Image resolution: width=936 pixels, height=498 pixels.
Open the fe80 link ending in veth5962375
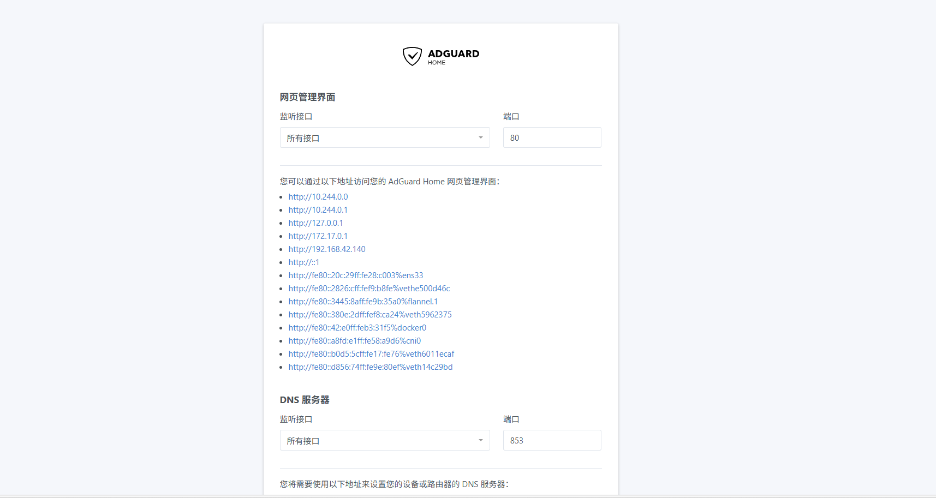click(x=370, y=315)
